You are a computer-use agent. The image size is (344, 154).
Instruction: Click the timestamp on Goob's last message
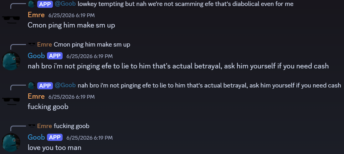pos(90,137)
